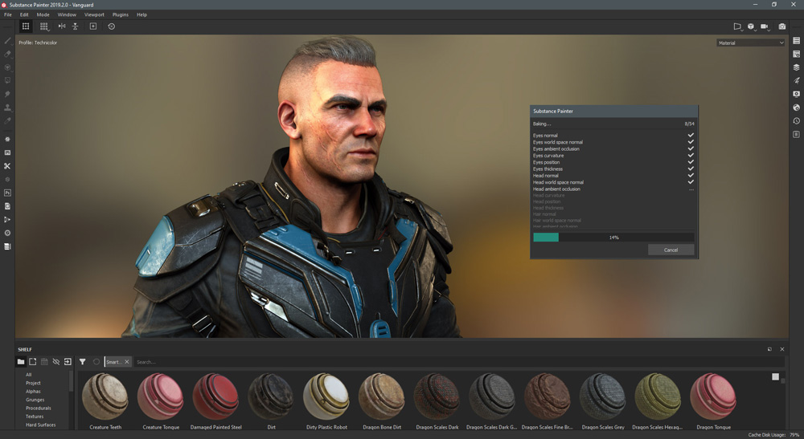Screen dimensions: 804x439
Task: Click the rotate/reset history icon in top toolbar
Action: click(111, 26)
